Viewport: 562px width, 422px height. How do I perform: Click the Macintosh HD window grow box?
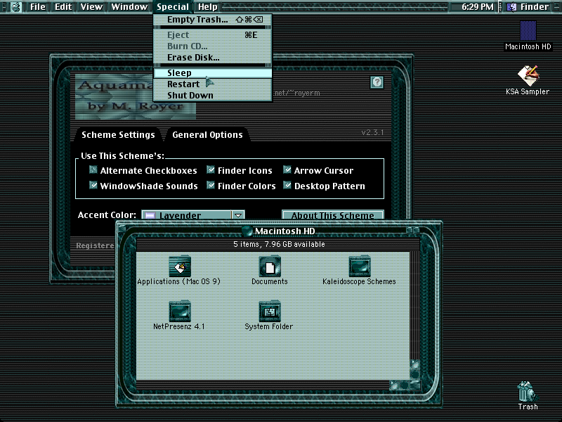(414, 385)
